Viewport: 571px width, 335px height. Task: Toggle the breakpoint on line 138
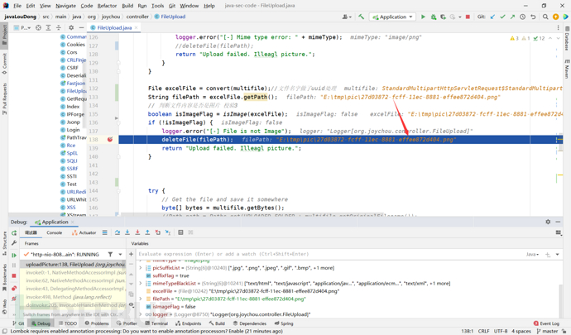pos(109,140)
